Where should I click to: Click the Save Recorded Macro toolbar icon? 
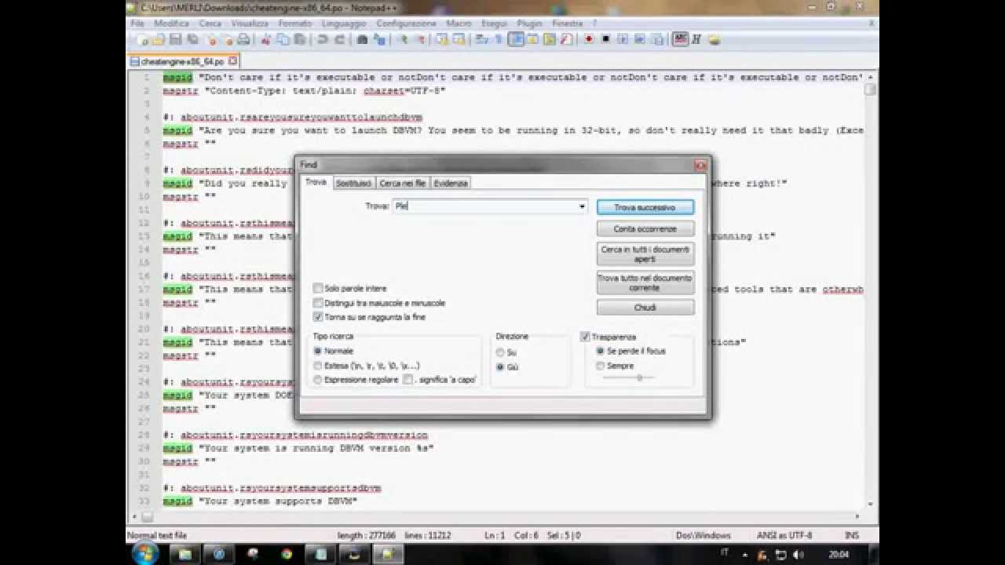point(656,39)
